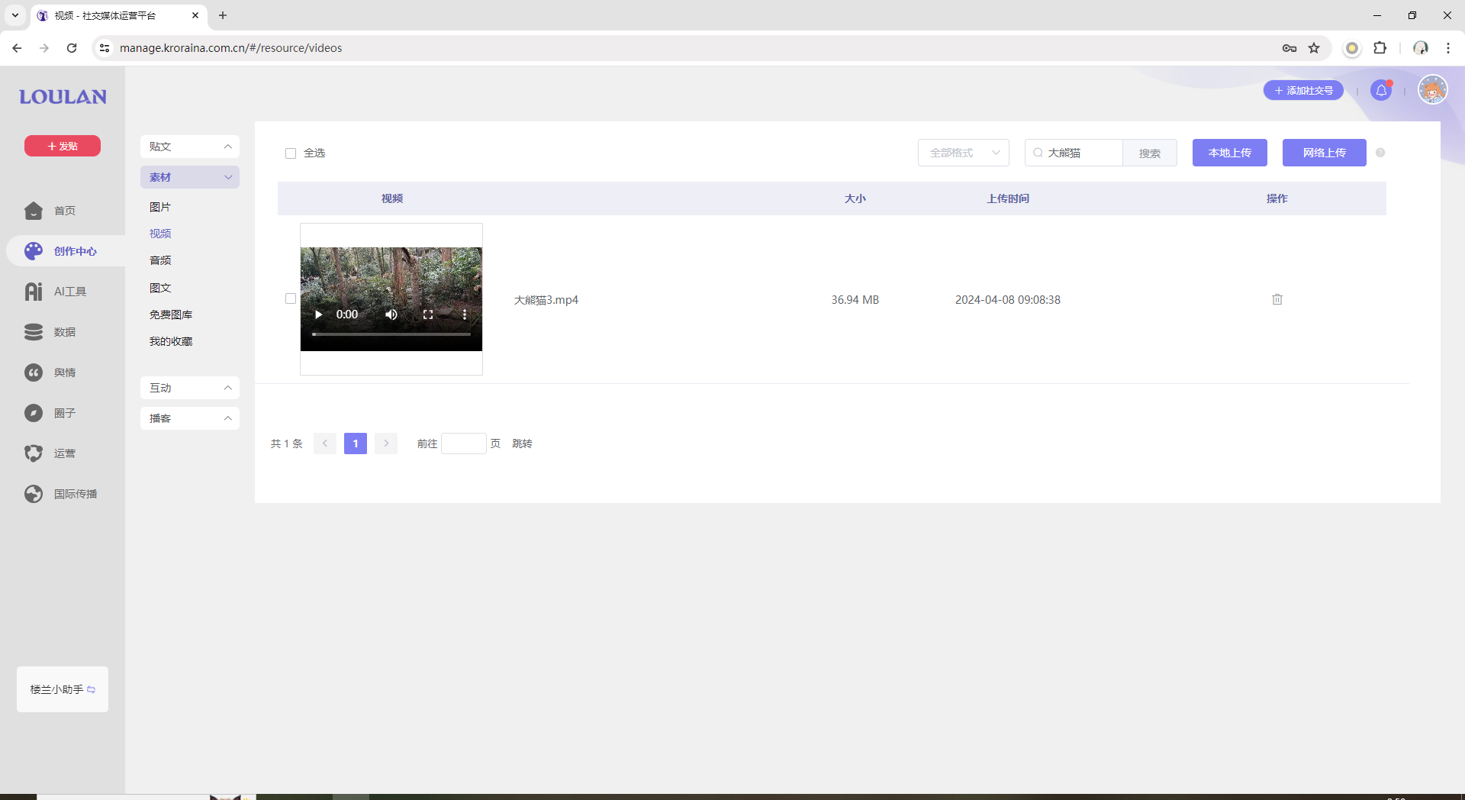1465x800 pixels.
Task: Click the 大熊猫3.mp4 file name
Action: coord(546,300)
